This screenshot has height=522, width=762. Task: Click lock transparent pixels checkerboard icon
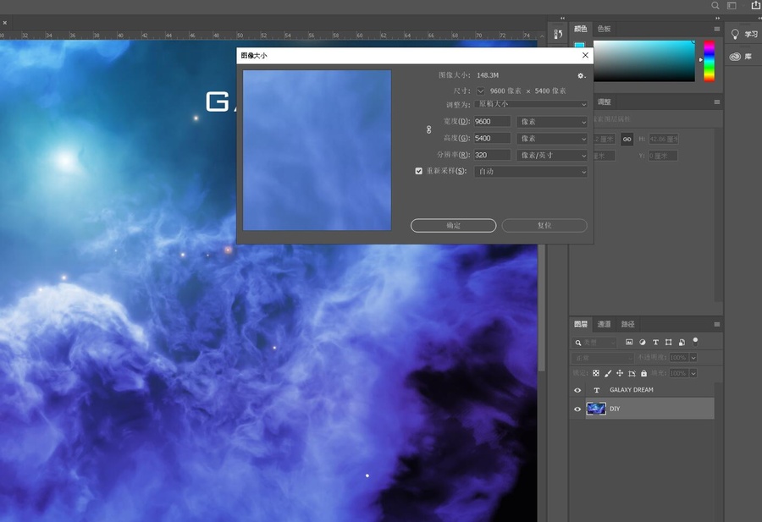click(x=596, y=373)
